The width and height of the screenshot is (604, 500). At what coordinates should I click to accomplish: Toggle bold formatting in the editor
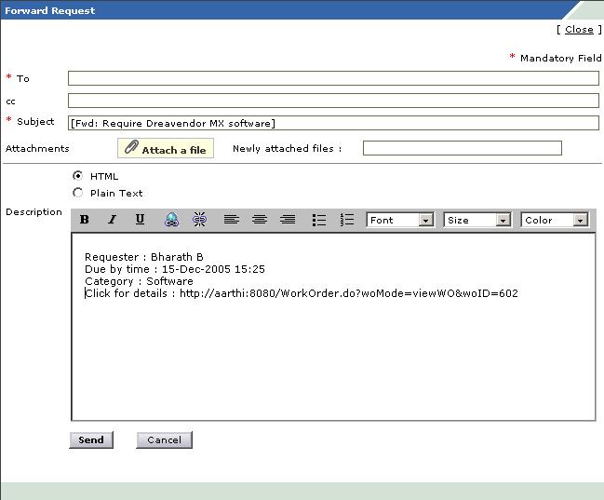[x=85, y=220]
